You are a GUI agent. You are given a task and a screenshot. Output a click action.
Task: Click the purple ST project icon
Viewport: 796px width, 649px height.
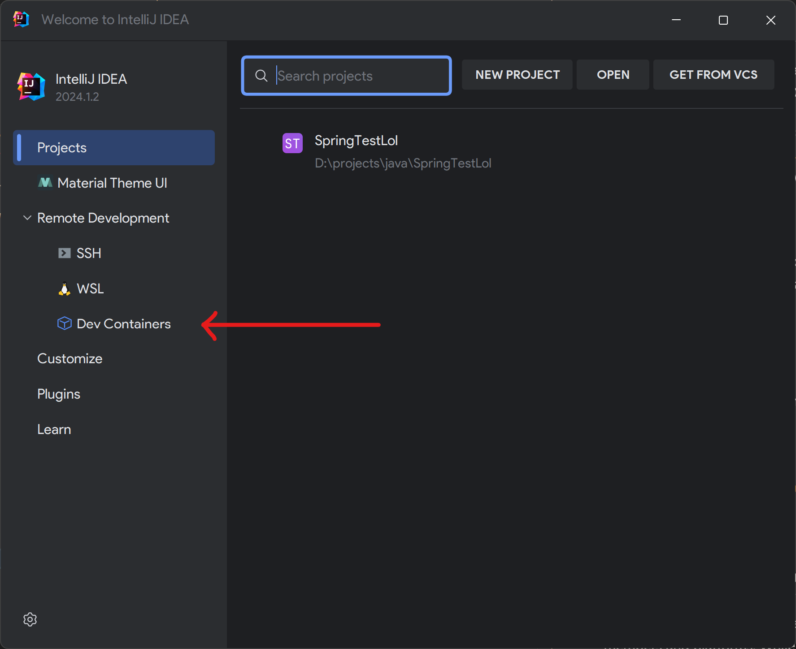pyautogui.click(x=292, y=143)
